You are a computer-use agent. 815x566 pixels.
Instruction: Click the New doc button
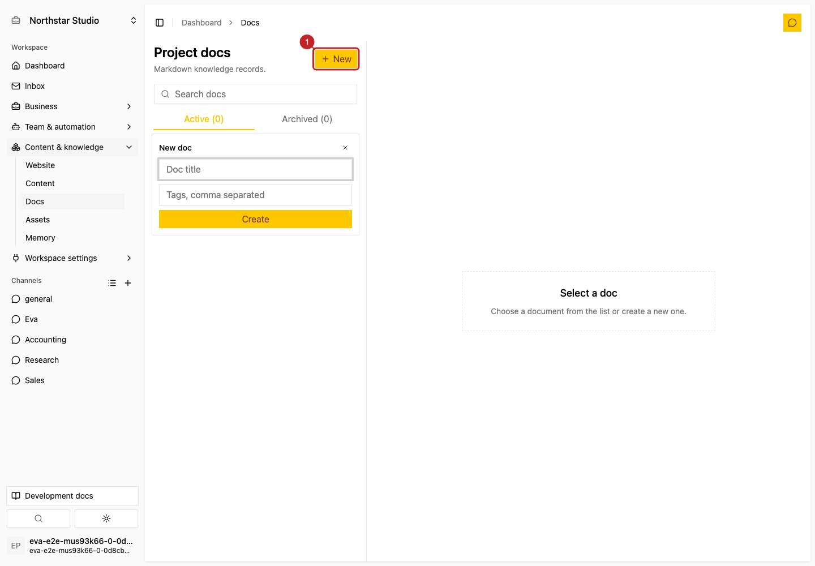336,59
